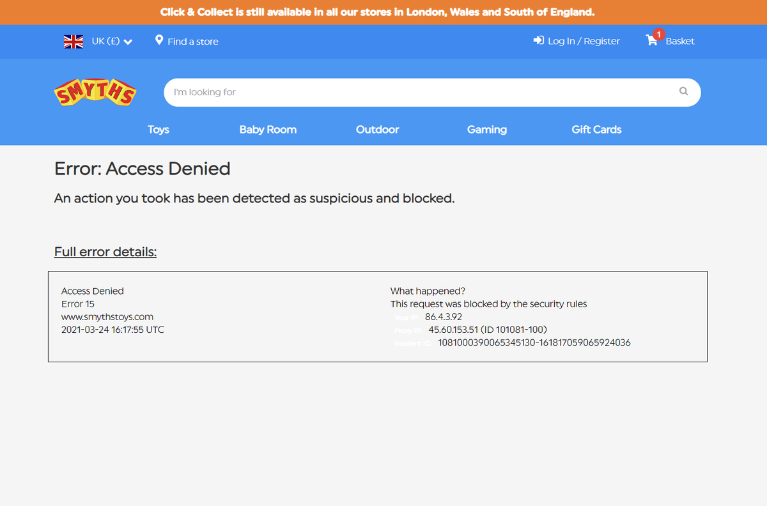767x506 pixels.
Task: Click the 'blocked by the security rules' line
Action: pyautogui.click(x=488, y=304)
